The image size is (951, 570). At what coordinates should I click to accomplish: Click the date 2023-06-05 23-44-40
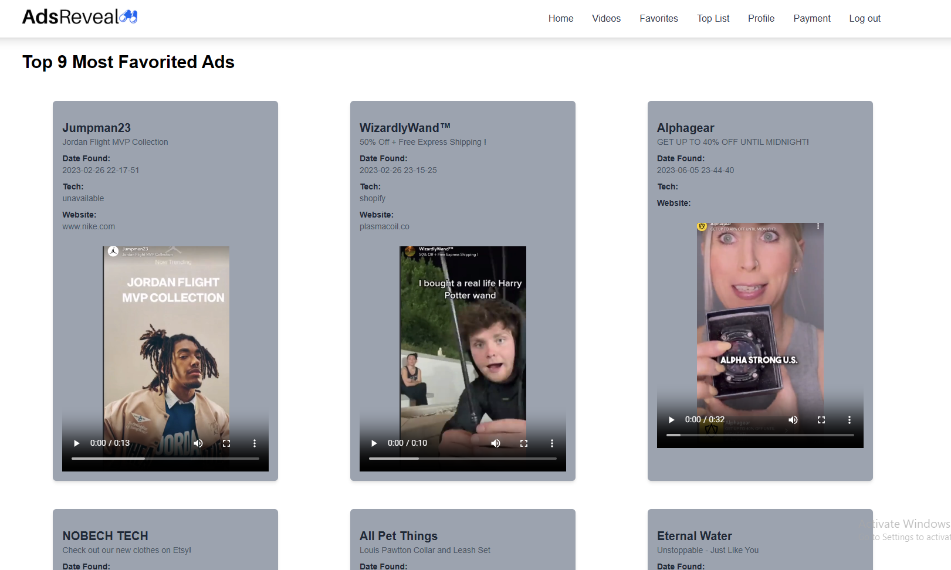(x=695, y=170)
